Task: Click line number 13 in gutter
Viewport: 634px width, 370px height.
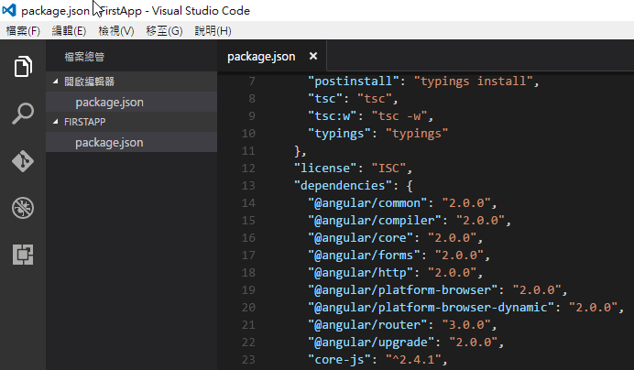Action: point(248,186)
